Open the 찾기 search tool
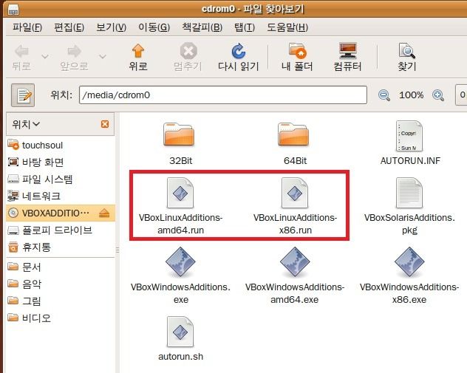This screenshot has height=373, width=467. coord(407,58)
